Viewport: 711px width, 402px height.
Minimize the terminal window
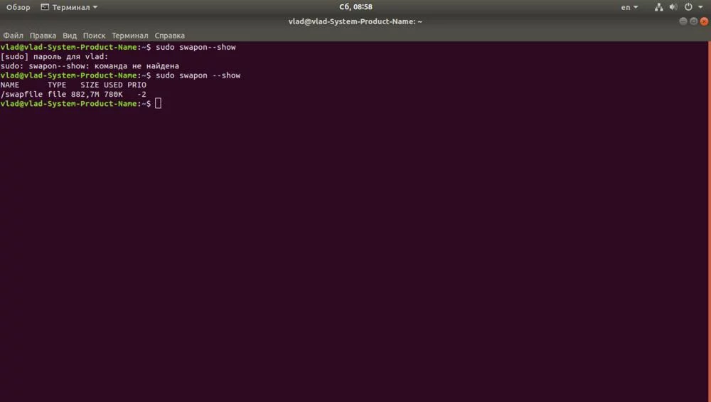(683, 21)
